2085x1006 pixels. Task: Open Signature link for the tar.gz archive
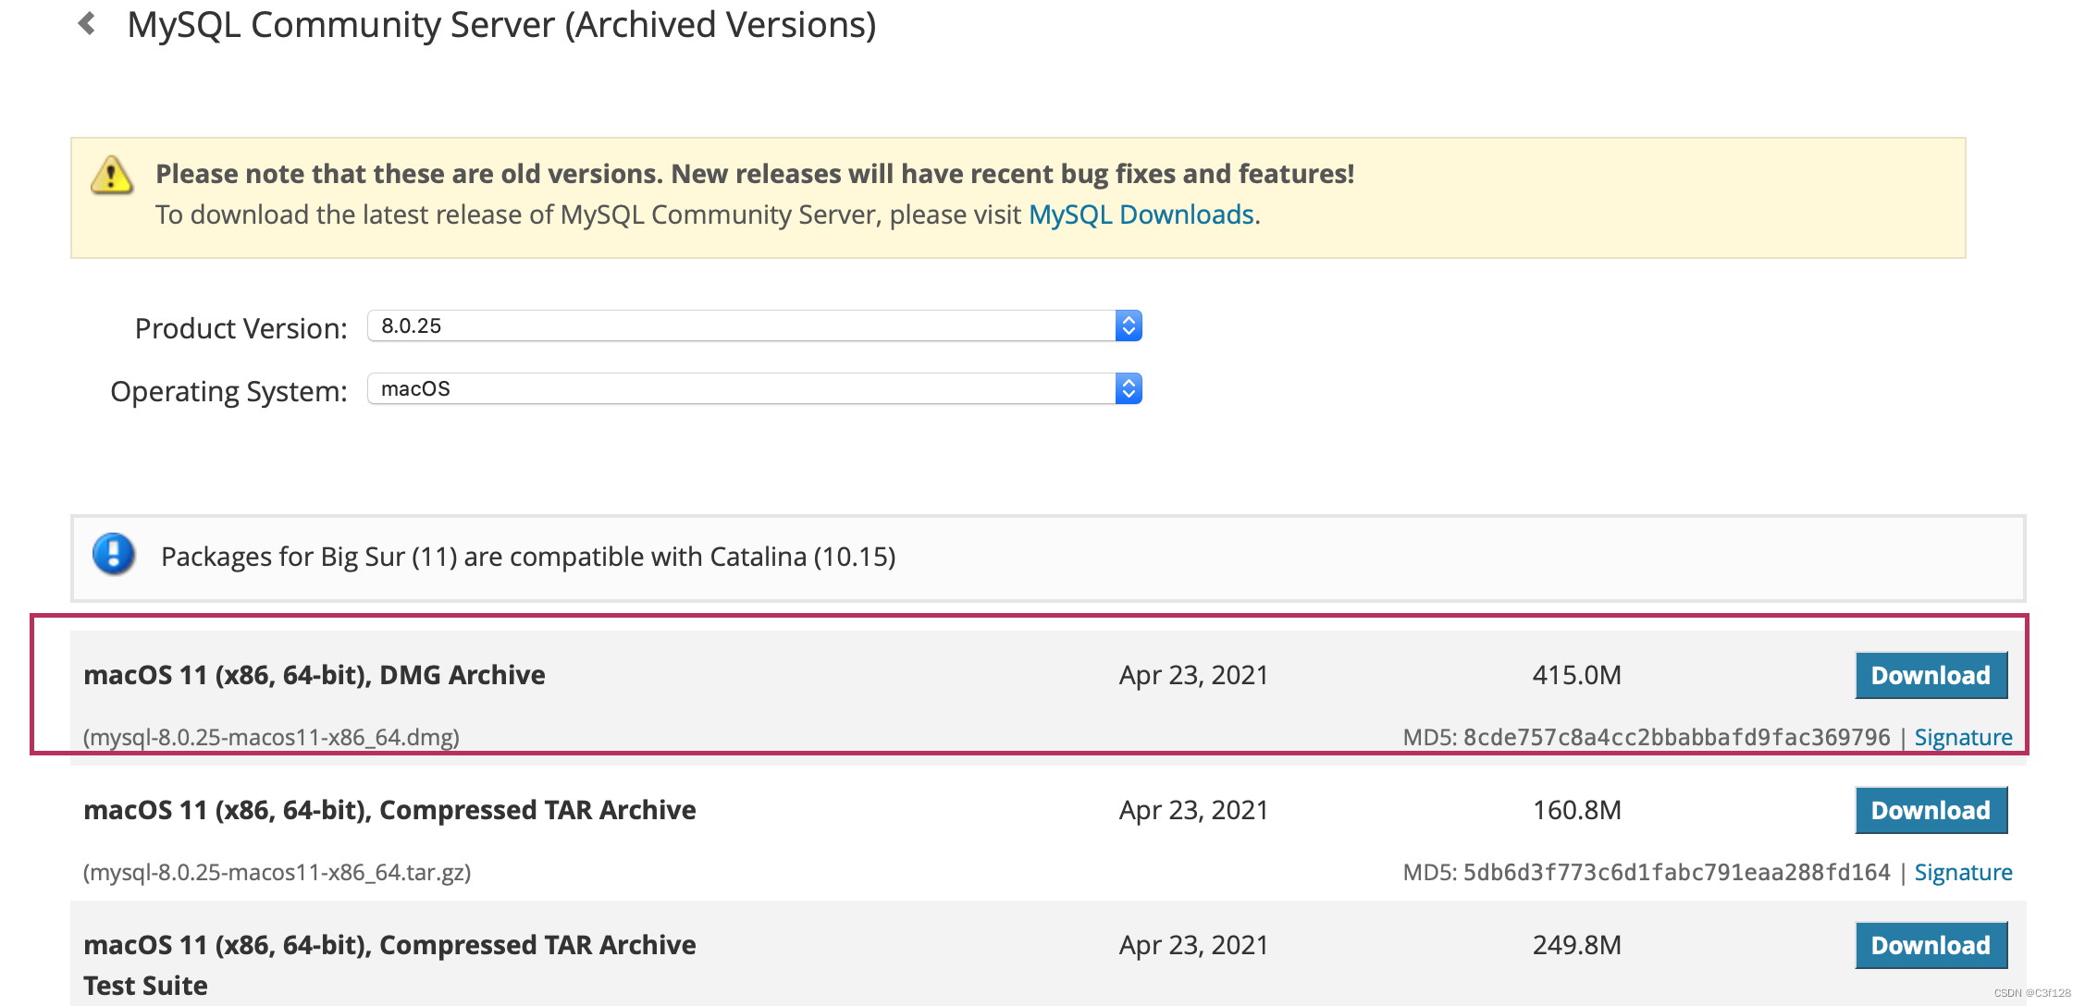tap(1963, 872)
